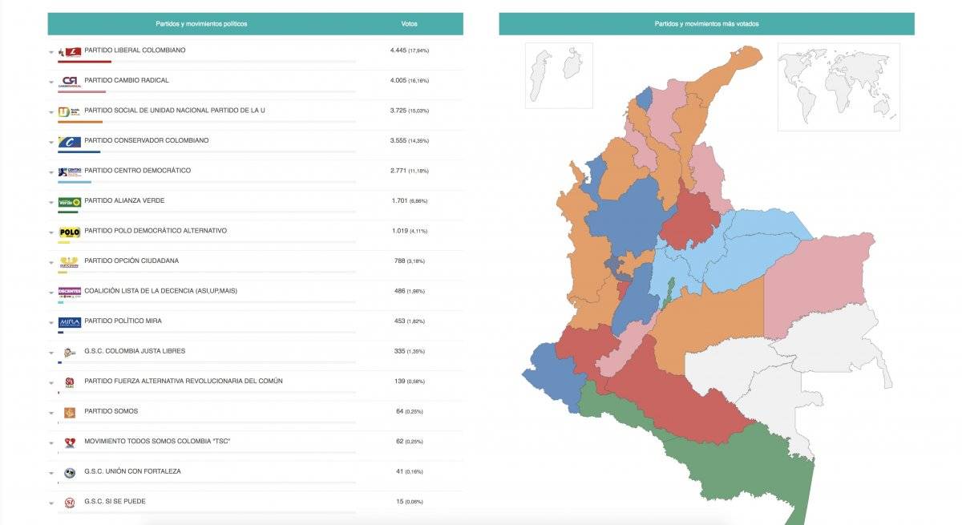This screenshot has width=962, height=525.
Task: Click 'PARTIDO CAMBIO RADICAL' name
Action: click(x=127, y=80)
